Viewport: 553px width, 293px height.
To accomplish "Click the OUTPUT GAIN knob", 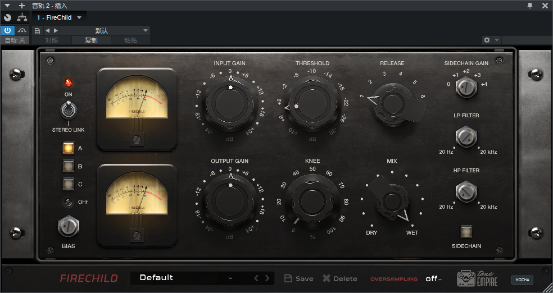I will (230, 202).
